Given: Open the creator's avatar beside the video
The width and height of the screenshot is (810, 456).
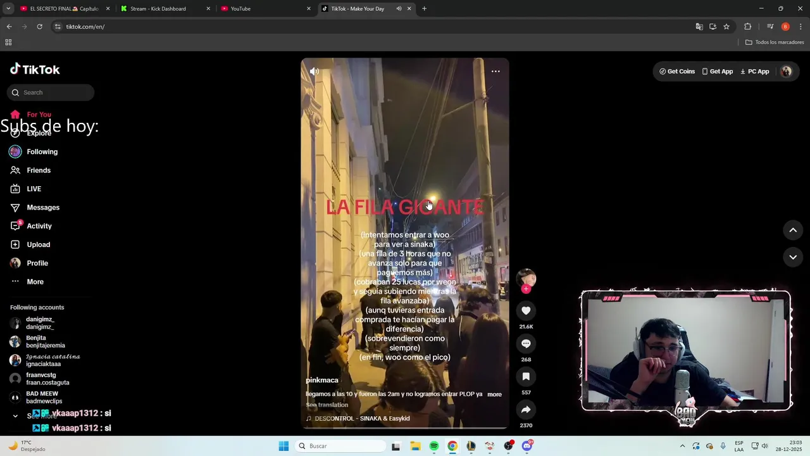Looking at the screenshot, I should [526, 278].
